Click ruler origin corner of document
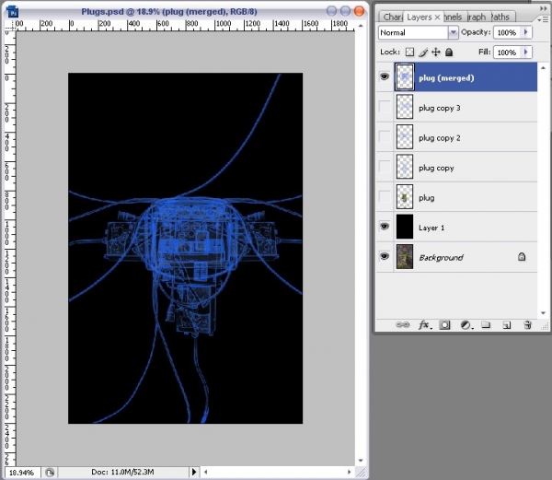 pyautogui.click(x=9, y=26)
